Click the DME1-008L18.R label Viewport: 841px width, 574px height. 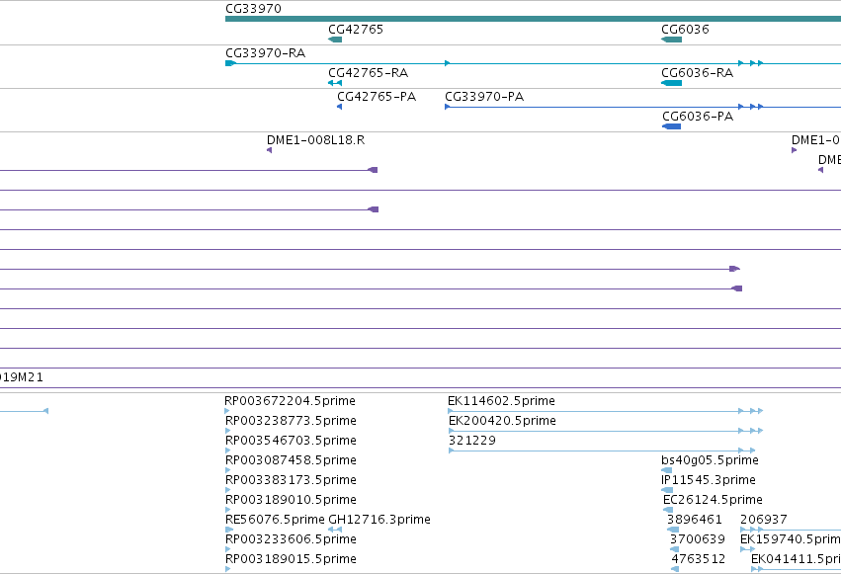[x=316, y=140]
